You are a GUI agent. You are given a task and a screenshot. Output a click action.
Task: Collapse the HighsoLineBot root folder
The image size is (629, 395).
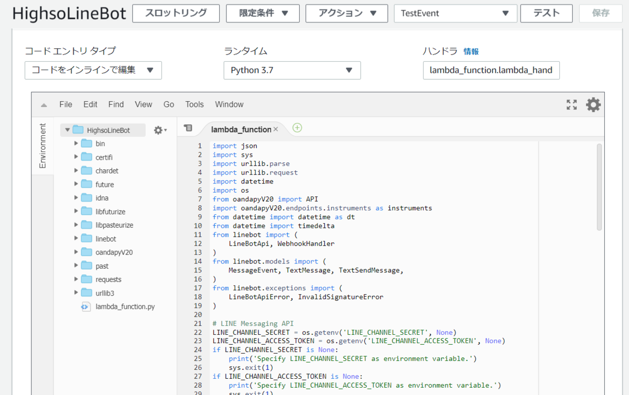coord(67,130)
